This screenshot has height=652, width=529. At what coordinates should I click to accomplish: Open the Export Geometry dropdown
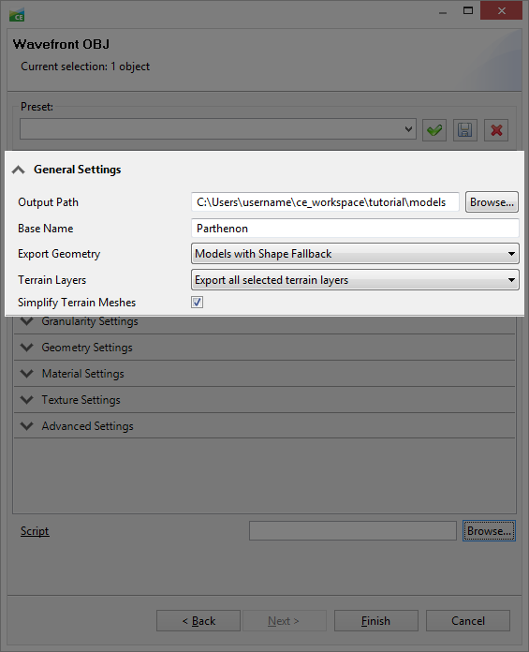point(355,254)
